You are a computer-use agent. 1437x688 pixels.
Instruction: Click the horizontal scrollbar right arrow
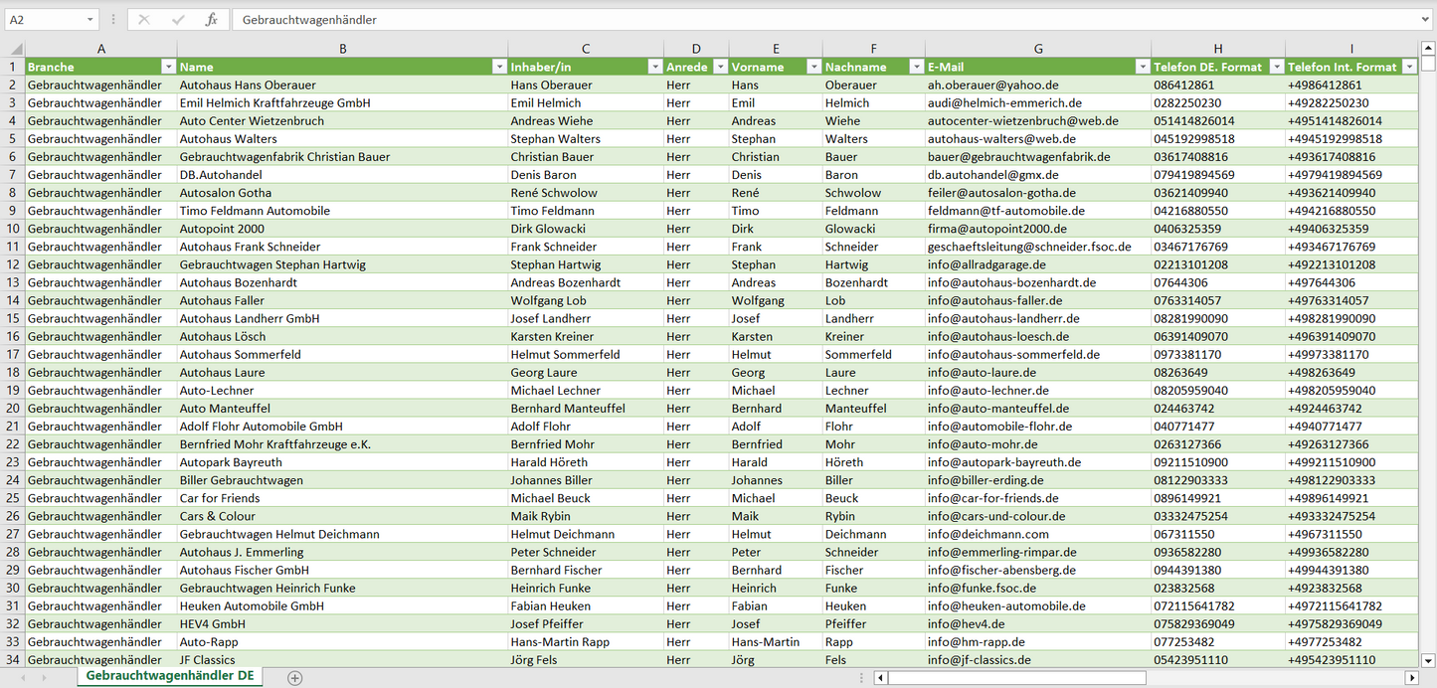click(1411, 677)
